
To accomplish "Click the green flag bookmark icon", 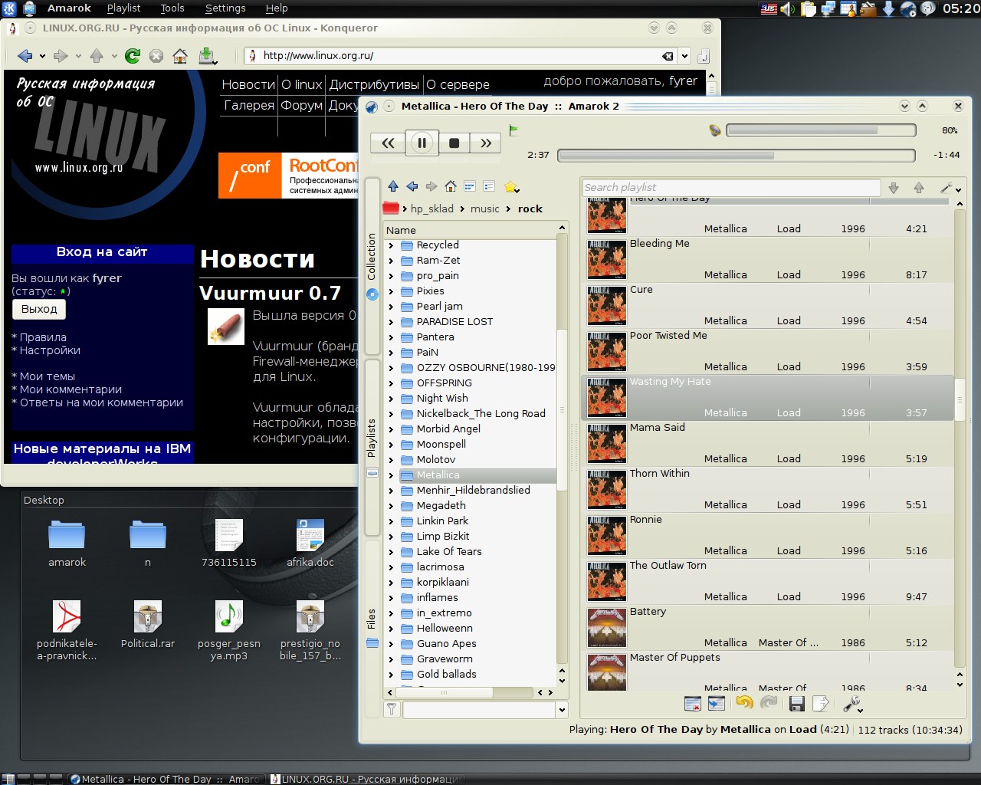I will (513, 130).
